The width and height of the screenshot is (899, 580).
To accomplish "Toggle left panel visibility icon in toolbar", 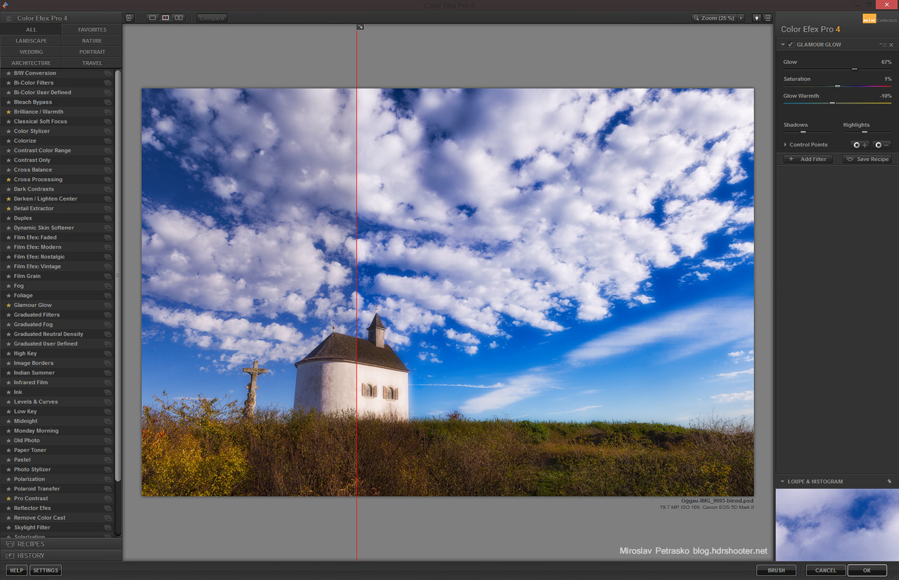I will 130,18.
